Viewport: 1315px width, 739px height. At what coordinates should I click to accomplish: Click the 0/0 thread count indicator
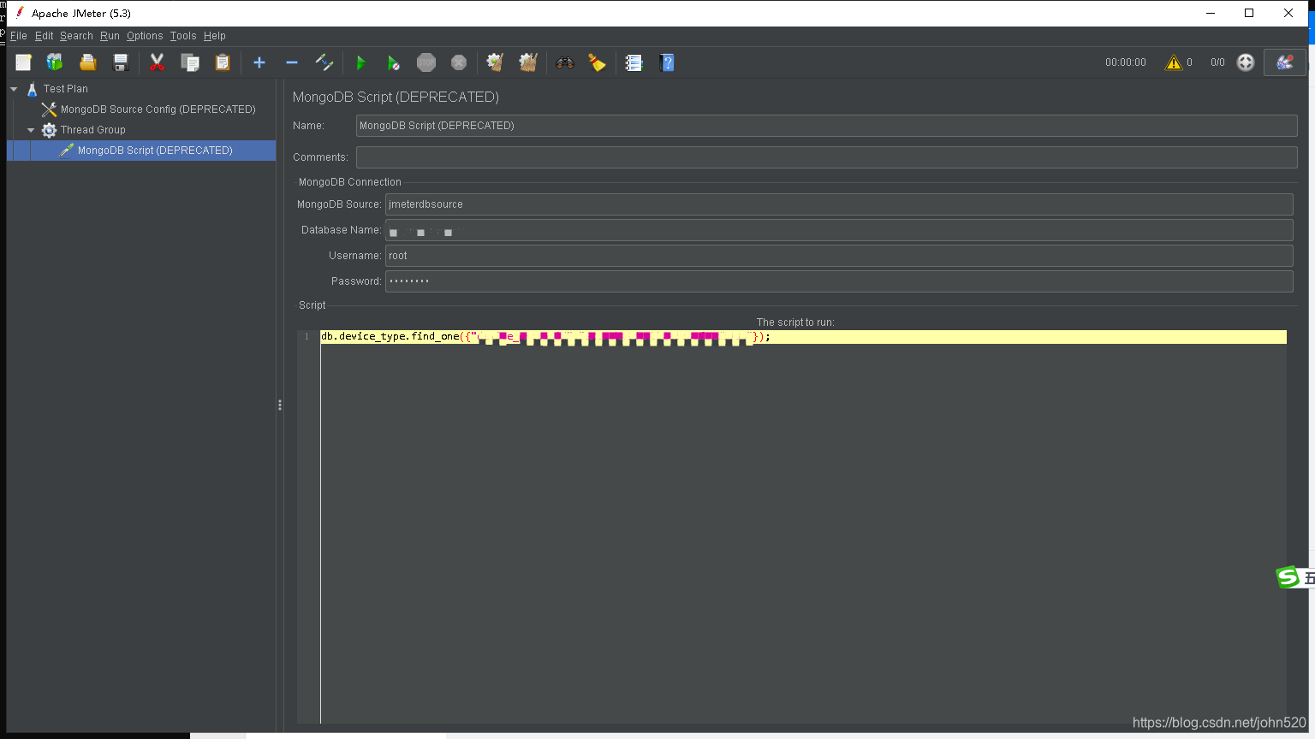click(1217, 62)
